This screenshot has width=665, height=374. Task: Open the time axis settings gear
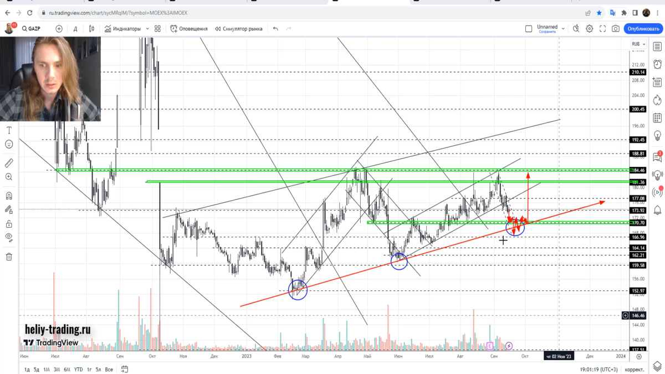point(639,356)
